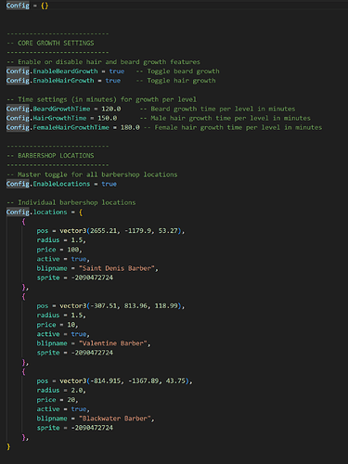The height and width of the screenshot is (464, 348).
Task: Click the vector3 with -307.51 coordinates
Action: tap(121, 305)
